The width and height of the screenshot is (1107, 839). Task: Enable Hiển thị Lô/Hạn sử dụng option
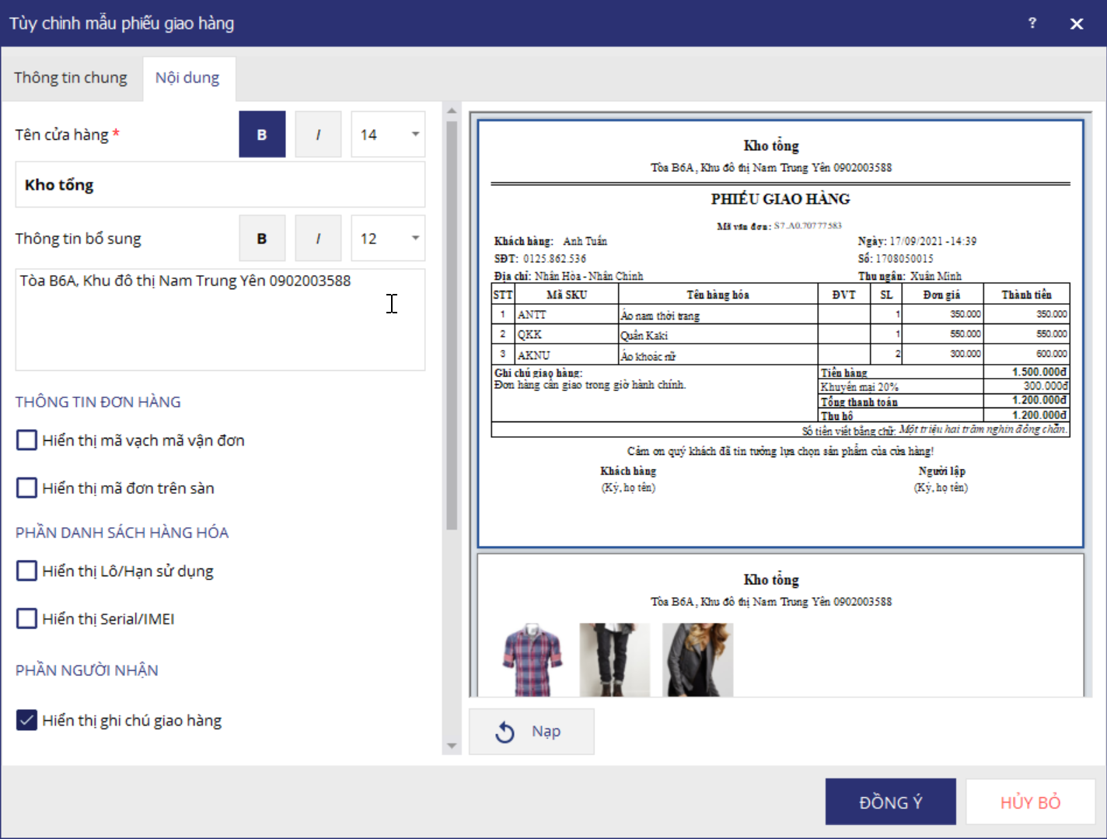(x=27, y=572)
